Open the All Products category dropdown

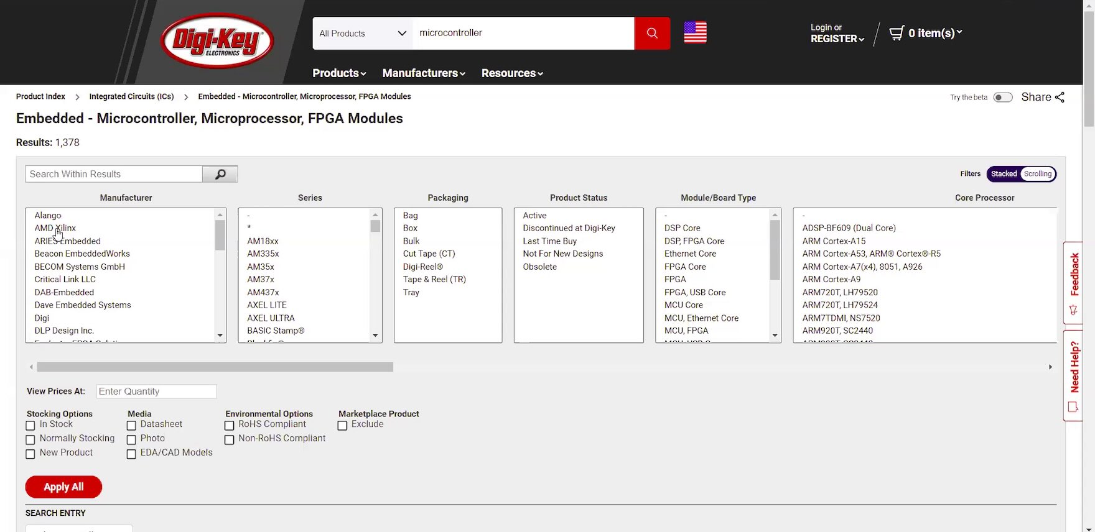point(362,34)
